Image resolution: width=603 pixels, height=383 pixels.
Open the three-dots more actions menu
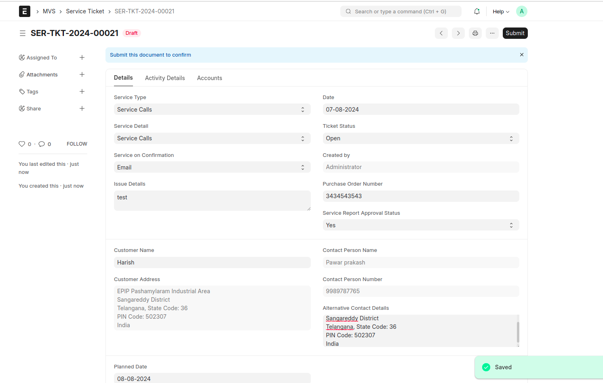492,33
